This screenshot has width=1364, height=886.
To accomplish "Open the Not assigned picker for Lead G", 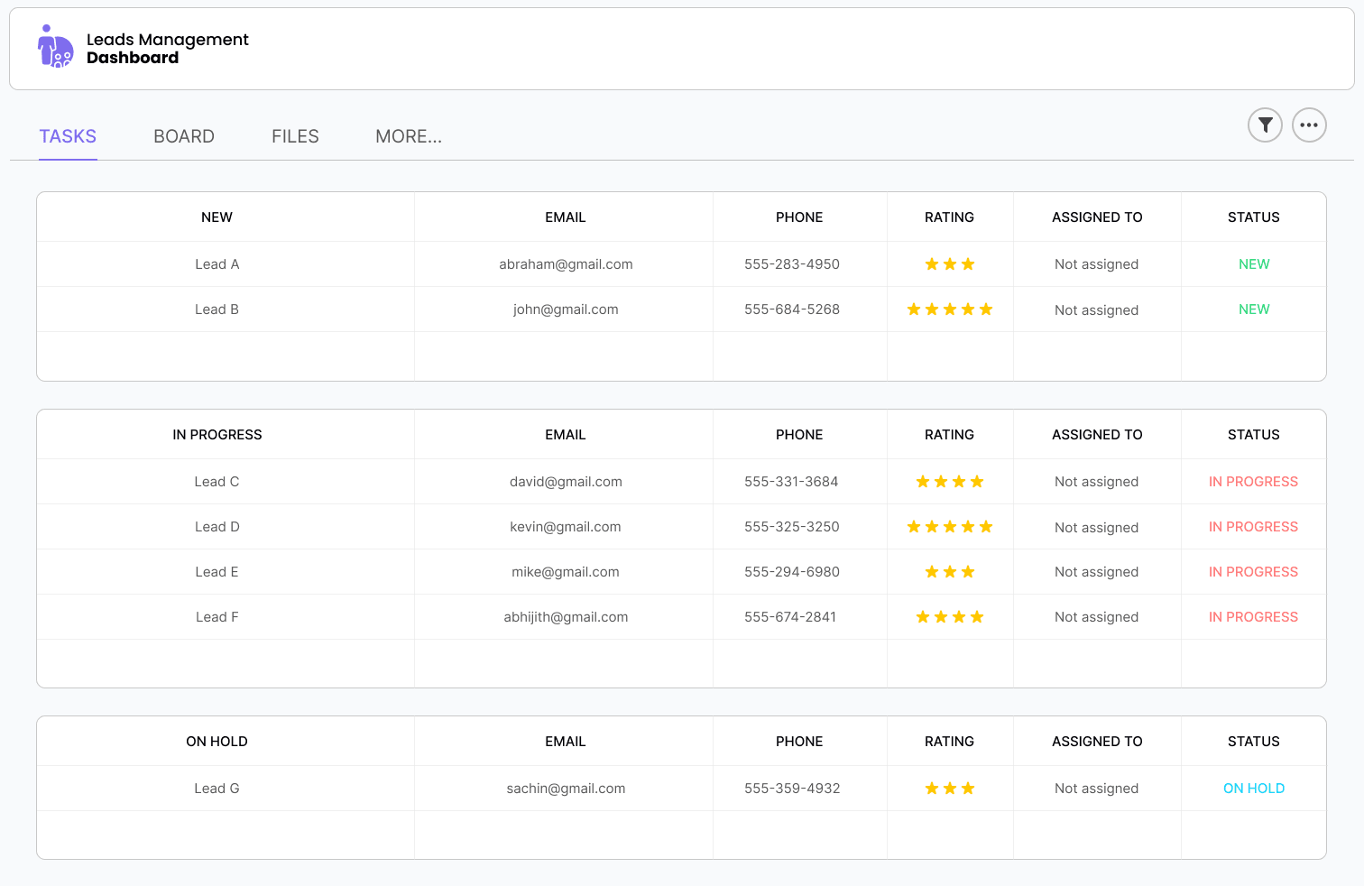I will pos(1096,788).
